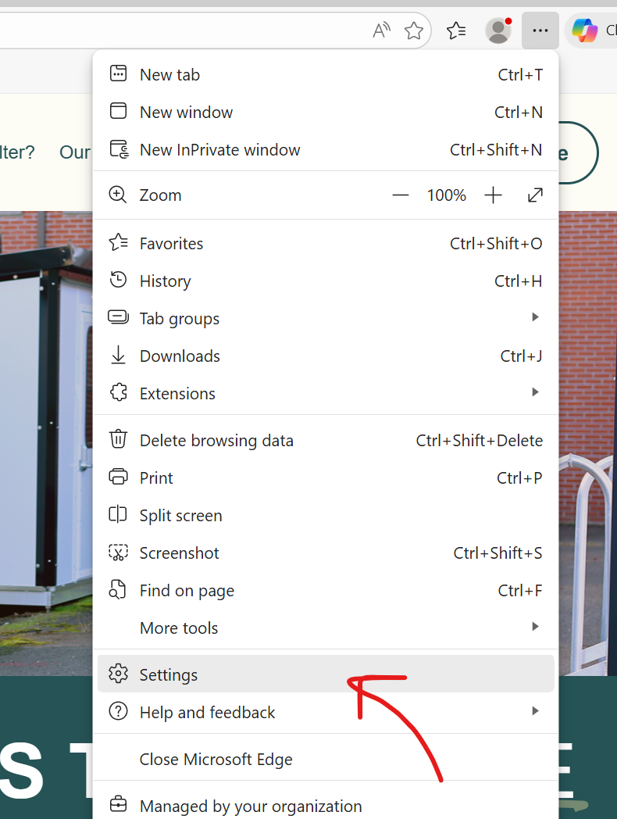This screenshot has width=617, height=819.
Task: Click the Print printer icon
Action: click(x=118, y=477)
